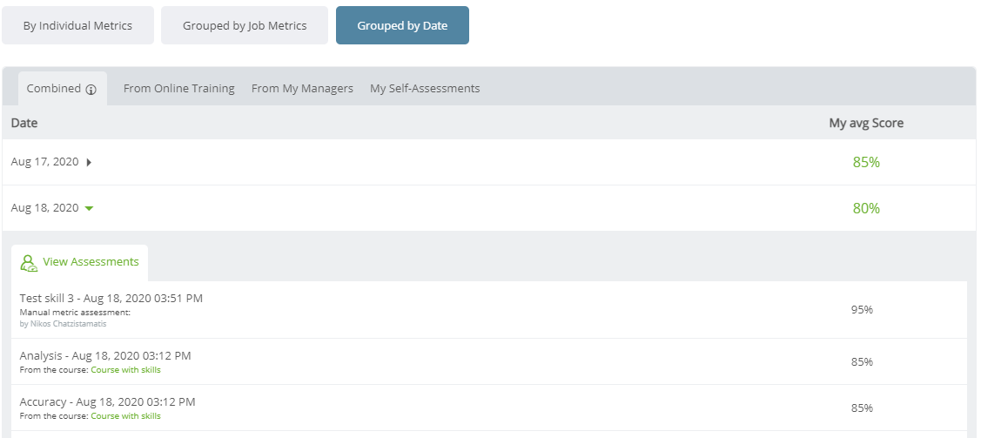Click the 80% score for Aug 18
The width and height of the screenshot is (981, 438).
tap(866, 208)
